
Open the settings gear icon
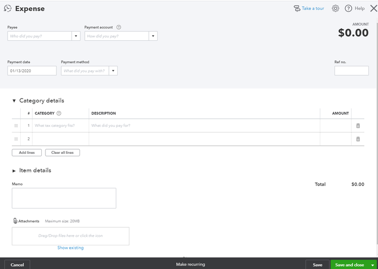tap(335, 9)
